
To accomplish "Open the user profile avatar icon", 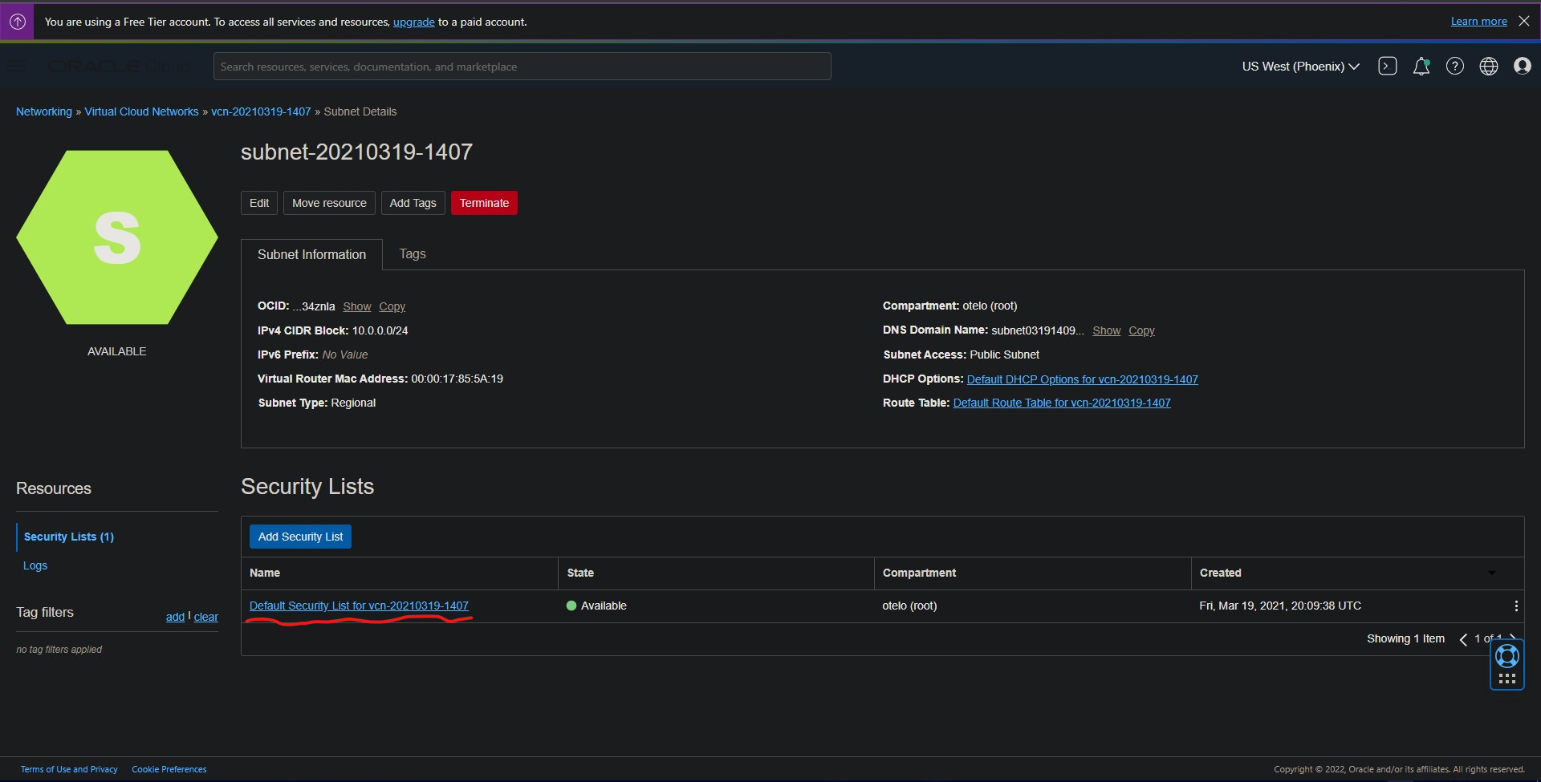I will 1523,67.
